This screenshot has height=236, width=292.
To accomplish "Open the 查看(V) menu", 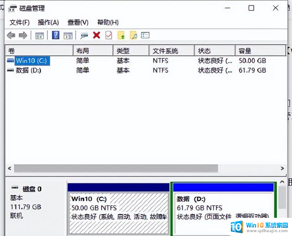I will 78,22.
